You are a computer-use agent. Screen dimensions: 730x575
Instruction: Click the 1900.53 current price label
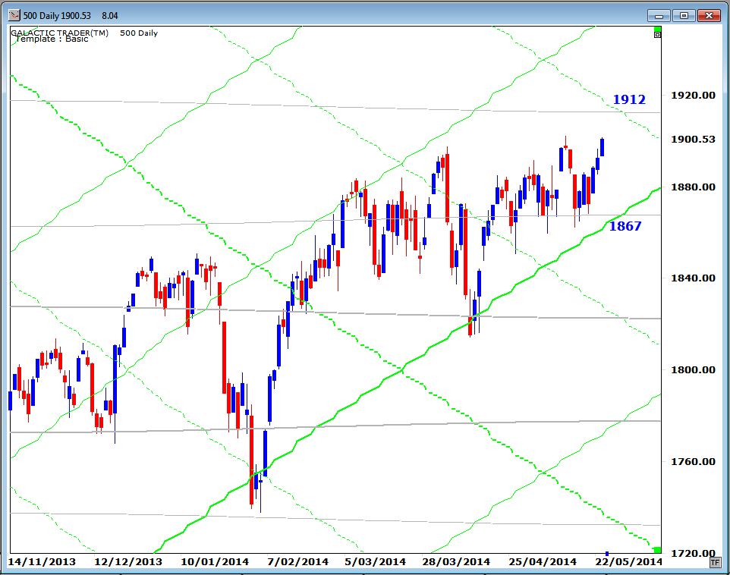pos(693,140)
